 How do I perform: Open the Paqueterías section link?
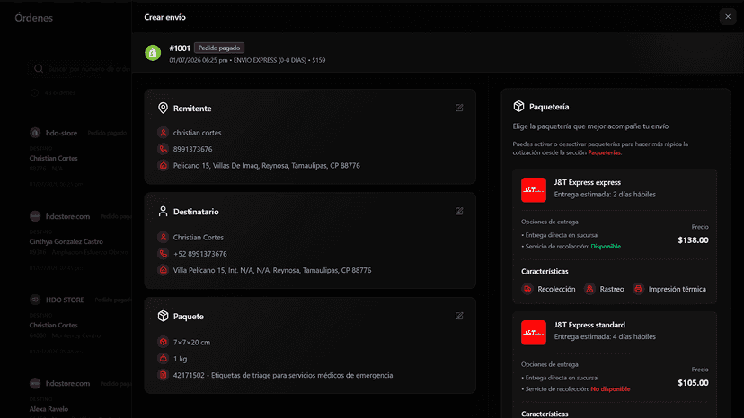coord(604,152)
